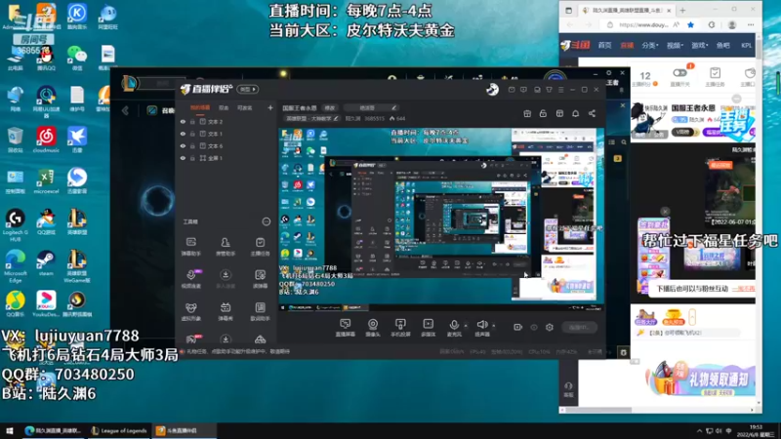Toggle lock on the 文本 6 source
Viewport: 781px width, 439px height.
click(192, 145)
